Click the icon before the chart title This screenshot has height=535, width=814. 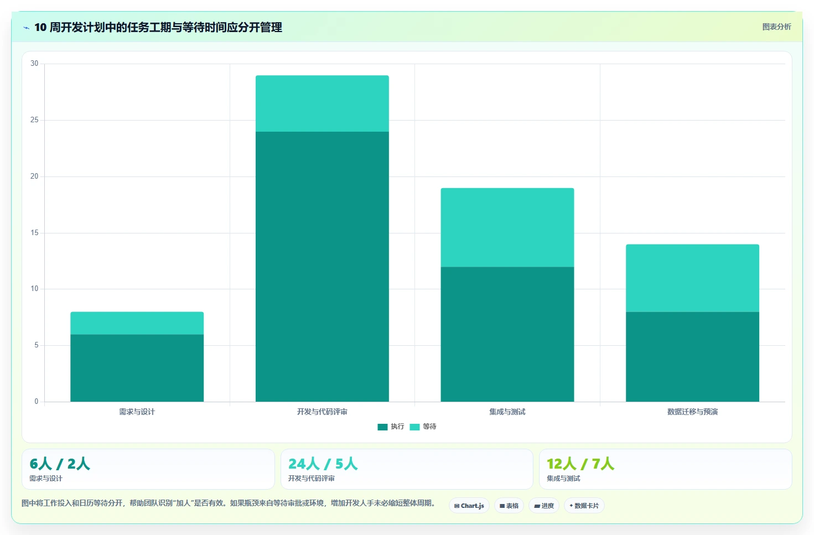pos(26,28)
